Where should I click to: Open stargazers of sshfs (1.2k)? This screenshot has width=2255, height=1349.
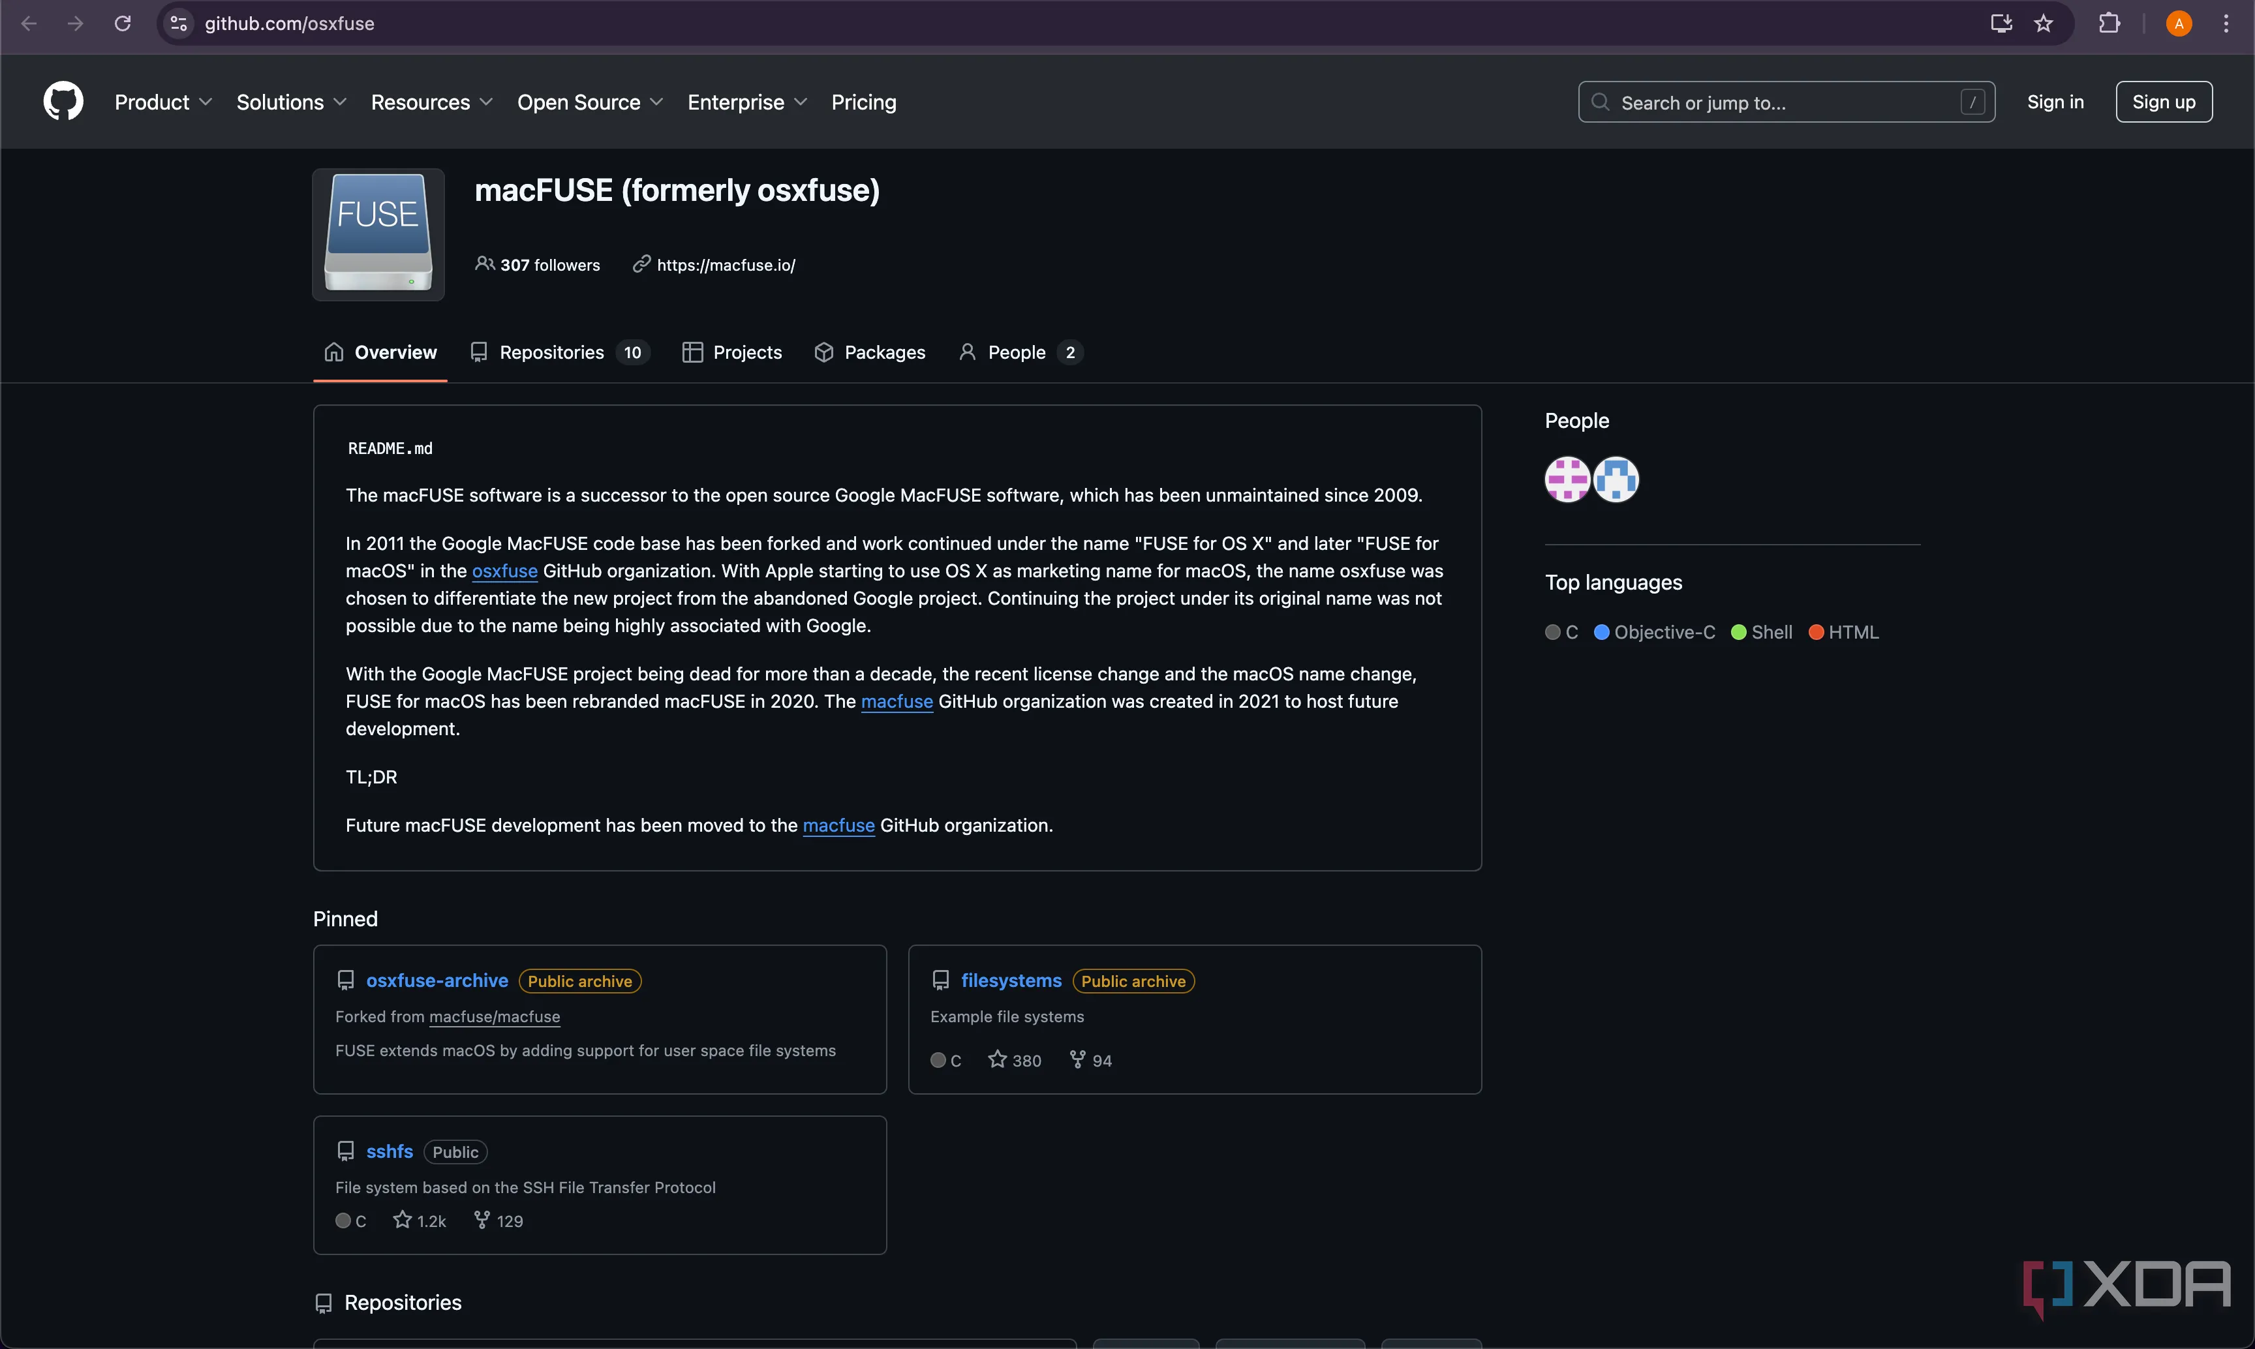point(419,1221)
